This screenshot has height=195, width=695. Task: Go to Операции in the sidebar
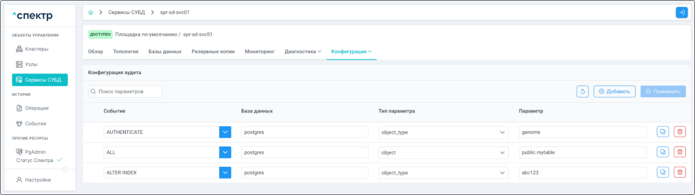pos(37,108)
